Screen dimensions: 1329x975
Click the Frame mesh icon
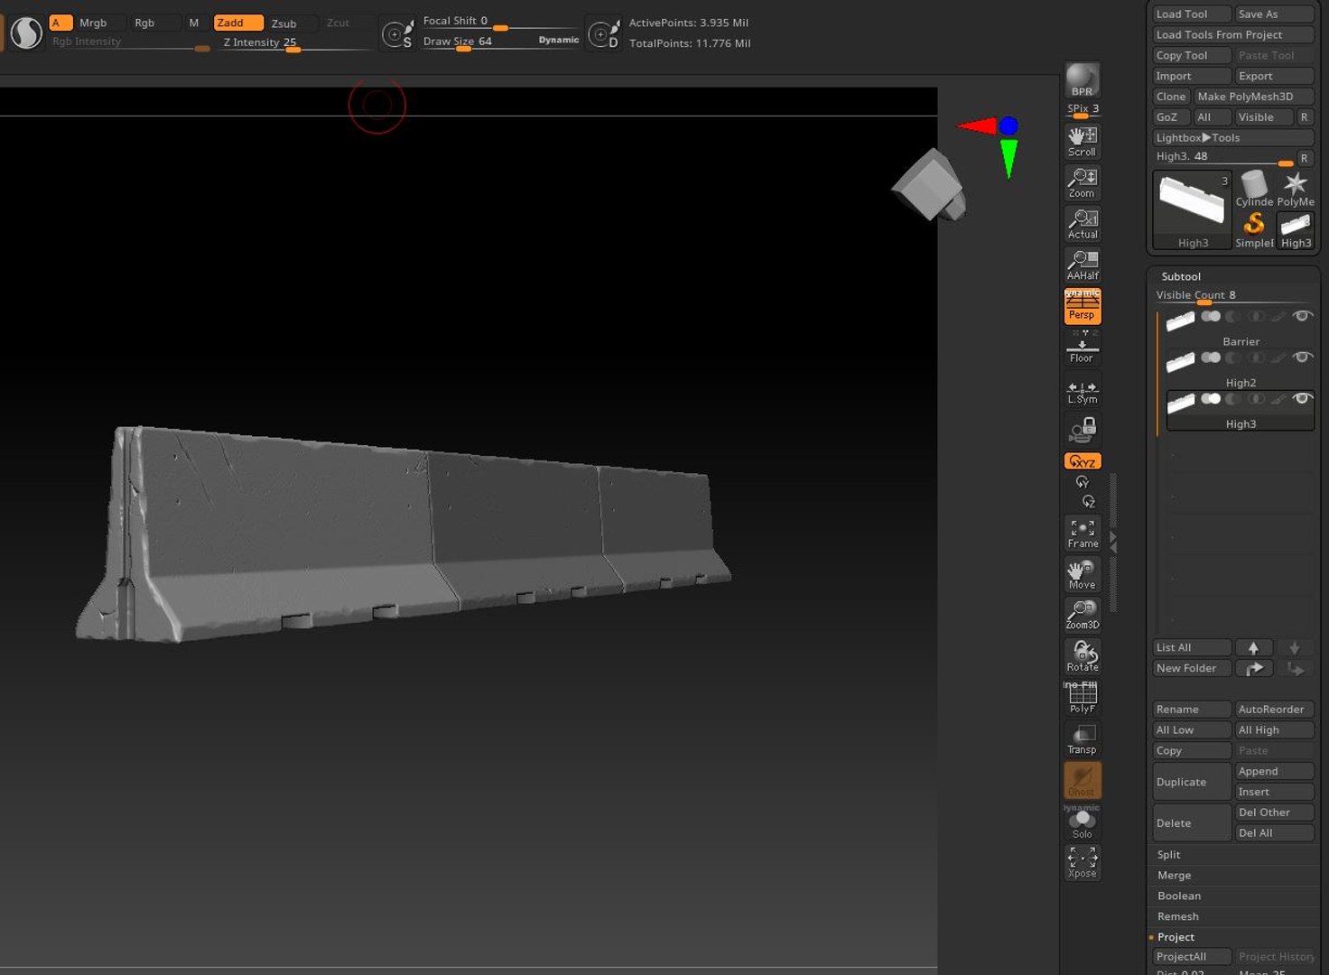click(1082, 534)
